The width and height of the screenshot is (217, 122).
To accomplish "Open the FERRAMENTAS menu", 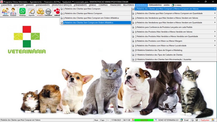I will click(x=155, y=5).
